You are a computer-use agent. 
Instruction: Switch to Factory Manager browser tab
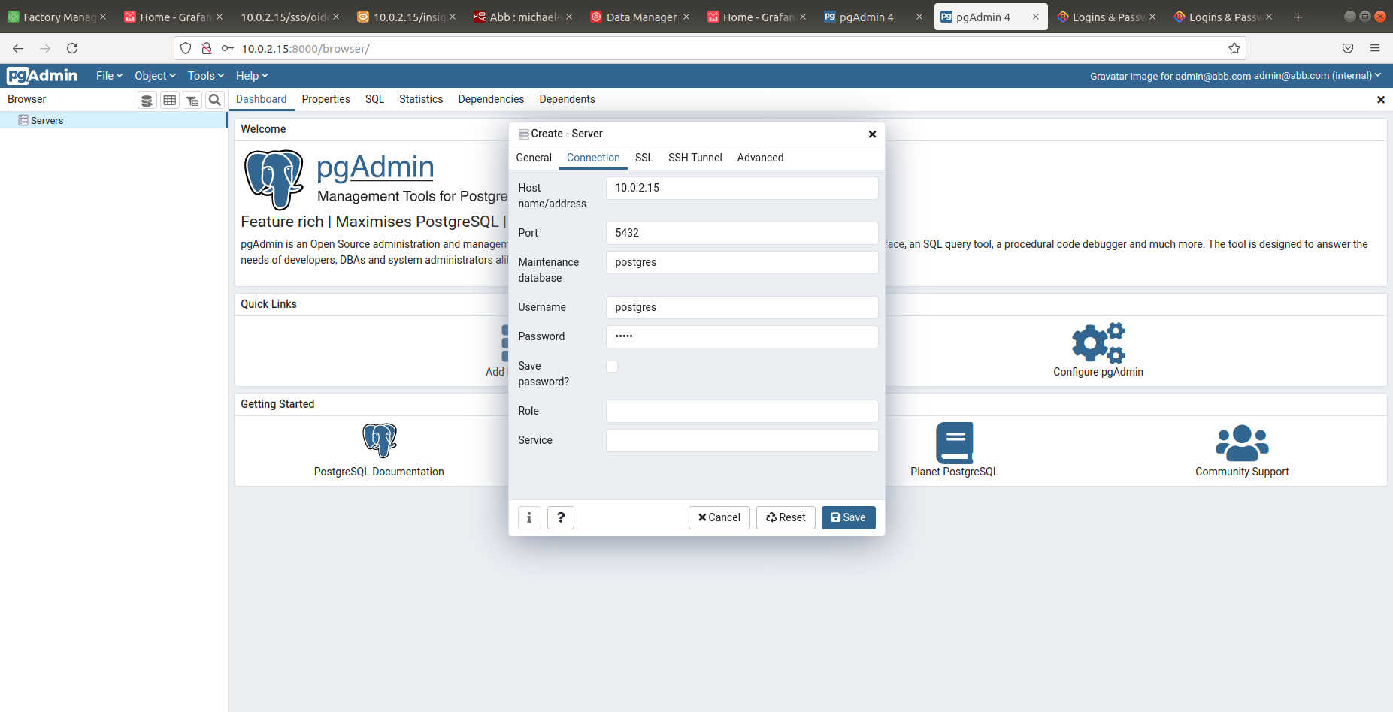[57, 17]
